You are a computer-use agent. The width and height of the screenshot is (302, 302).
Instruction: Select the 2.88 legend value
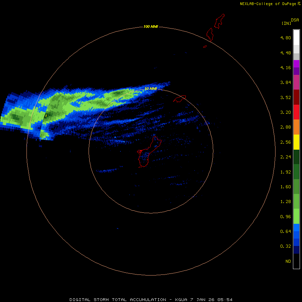[286, 127]
